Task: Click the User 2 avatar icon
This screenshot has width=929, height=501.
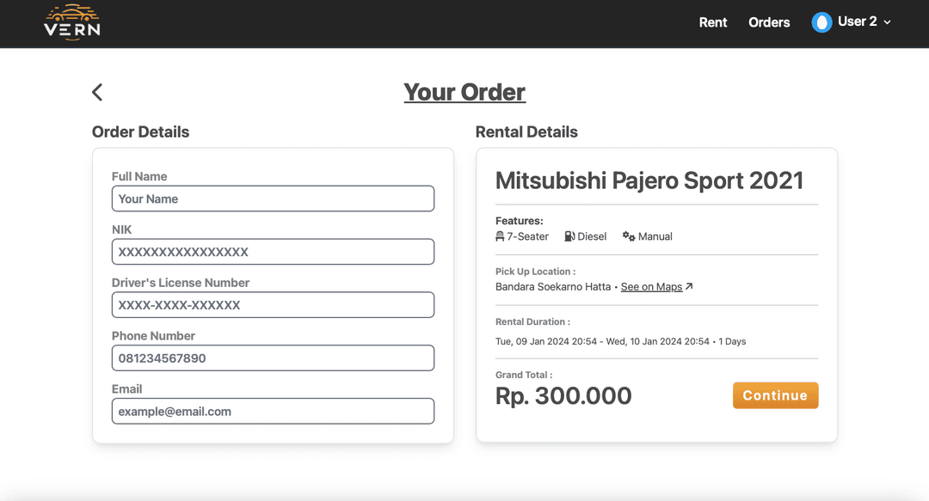Action: pos(821,22)
